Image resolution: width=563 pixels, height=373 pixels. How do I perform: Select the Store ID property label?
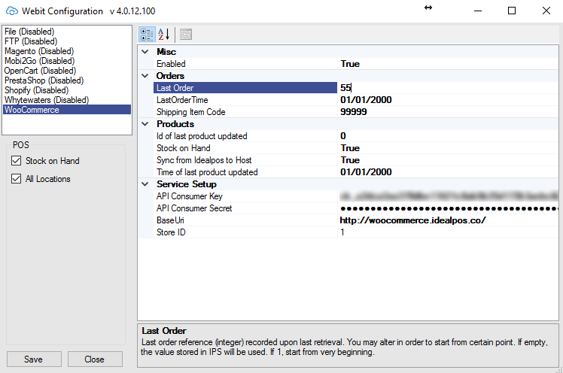tap(245, 232)
